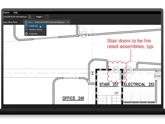Close the A2.2.1 floor plan tab
165x124 pixels.
(x=68, y=22)
